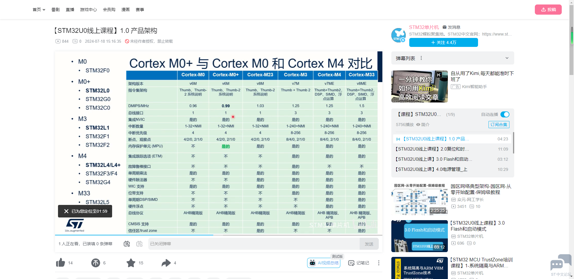The image size is (574, 279).
Task: Open 漫画 in navigation
Action: click(x=126, y=10)
